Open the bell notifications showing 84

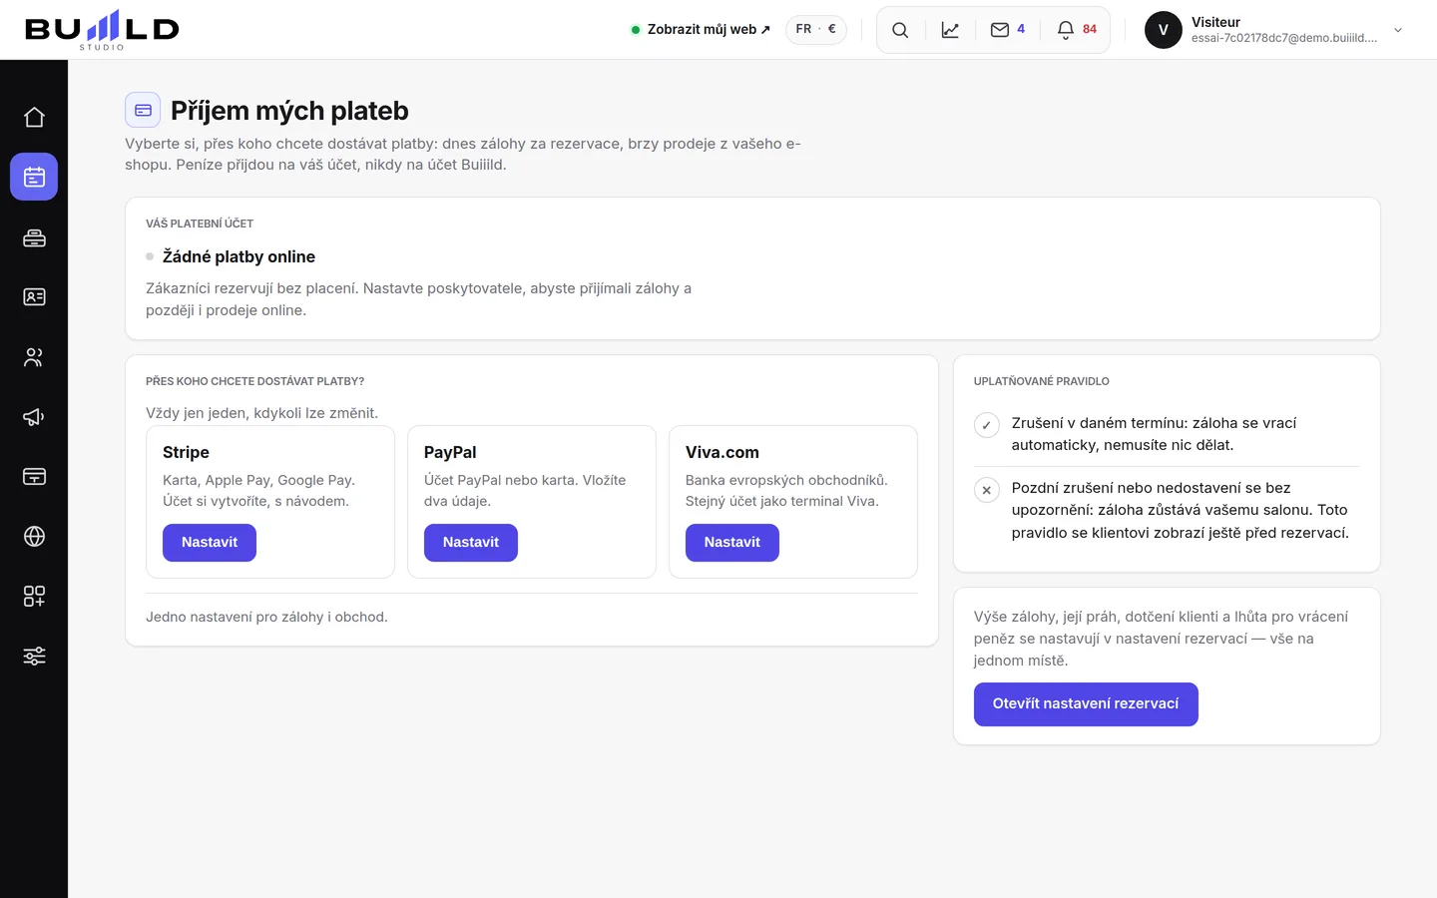pos(1077,30)
